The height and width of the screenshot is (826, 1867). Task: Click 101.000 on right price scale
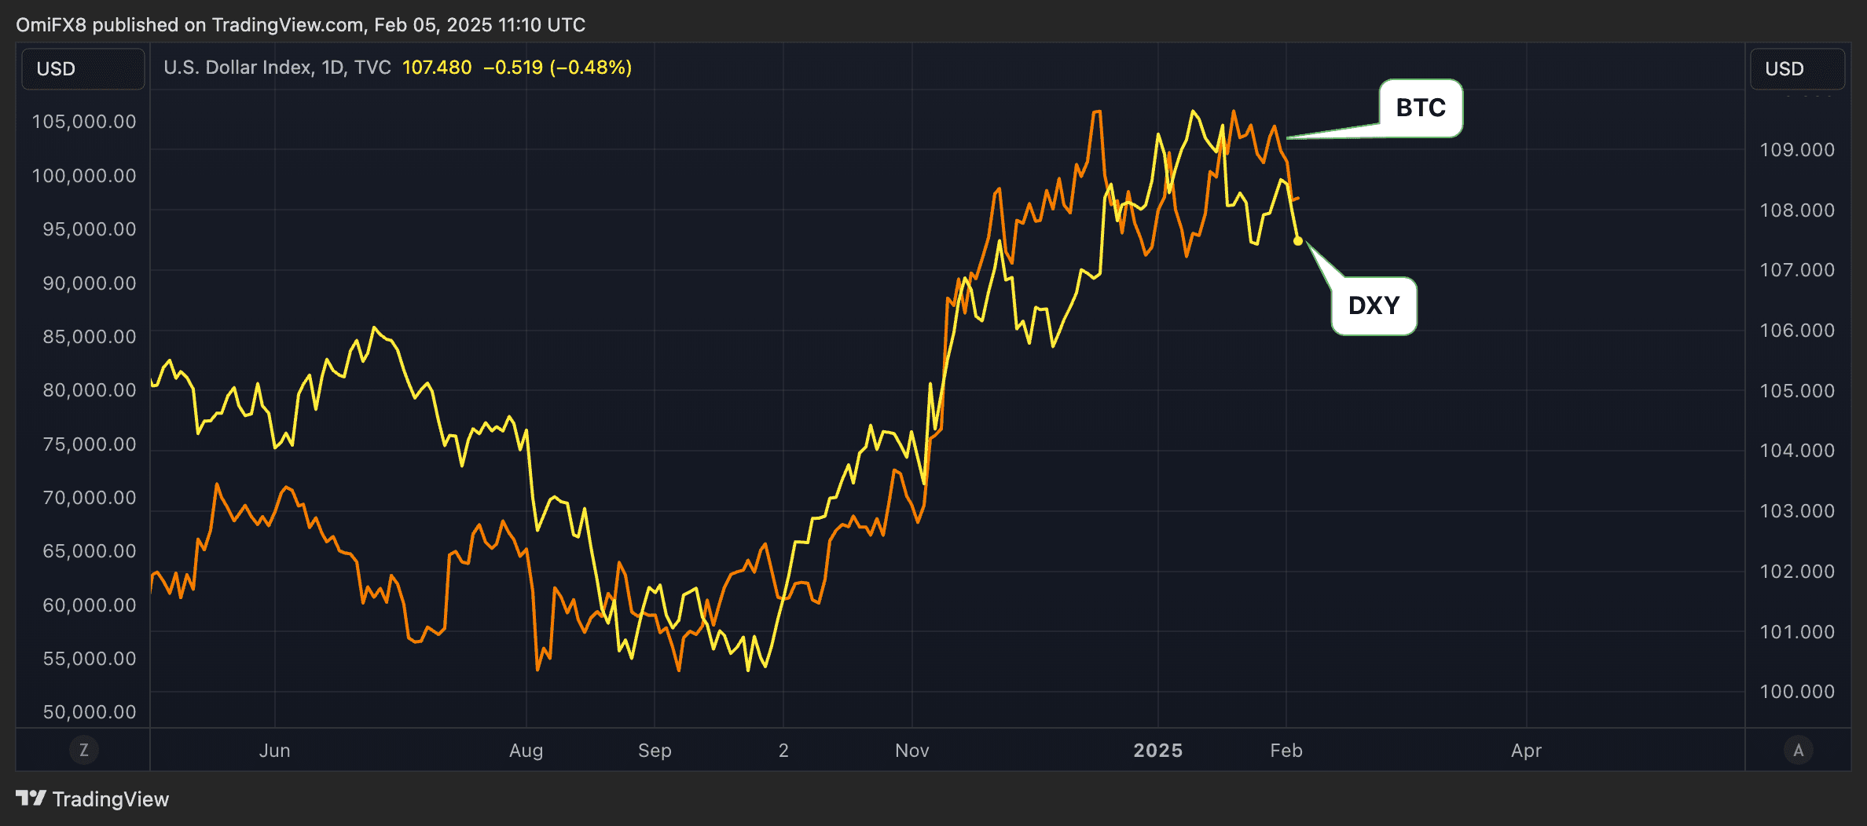tap(1797, 632)
